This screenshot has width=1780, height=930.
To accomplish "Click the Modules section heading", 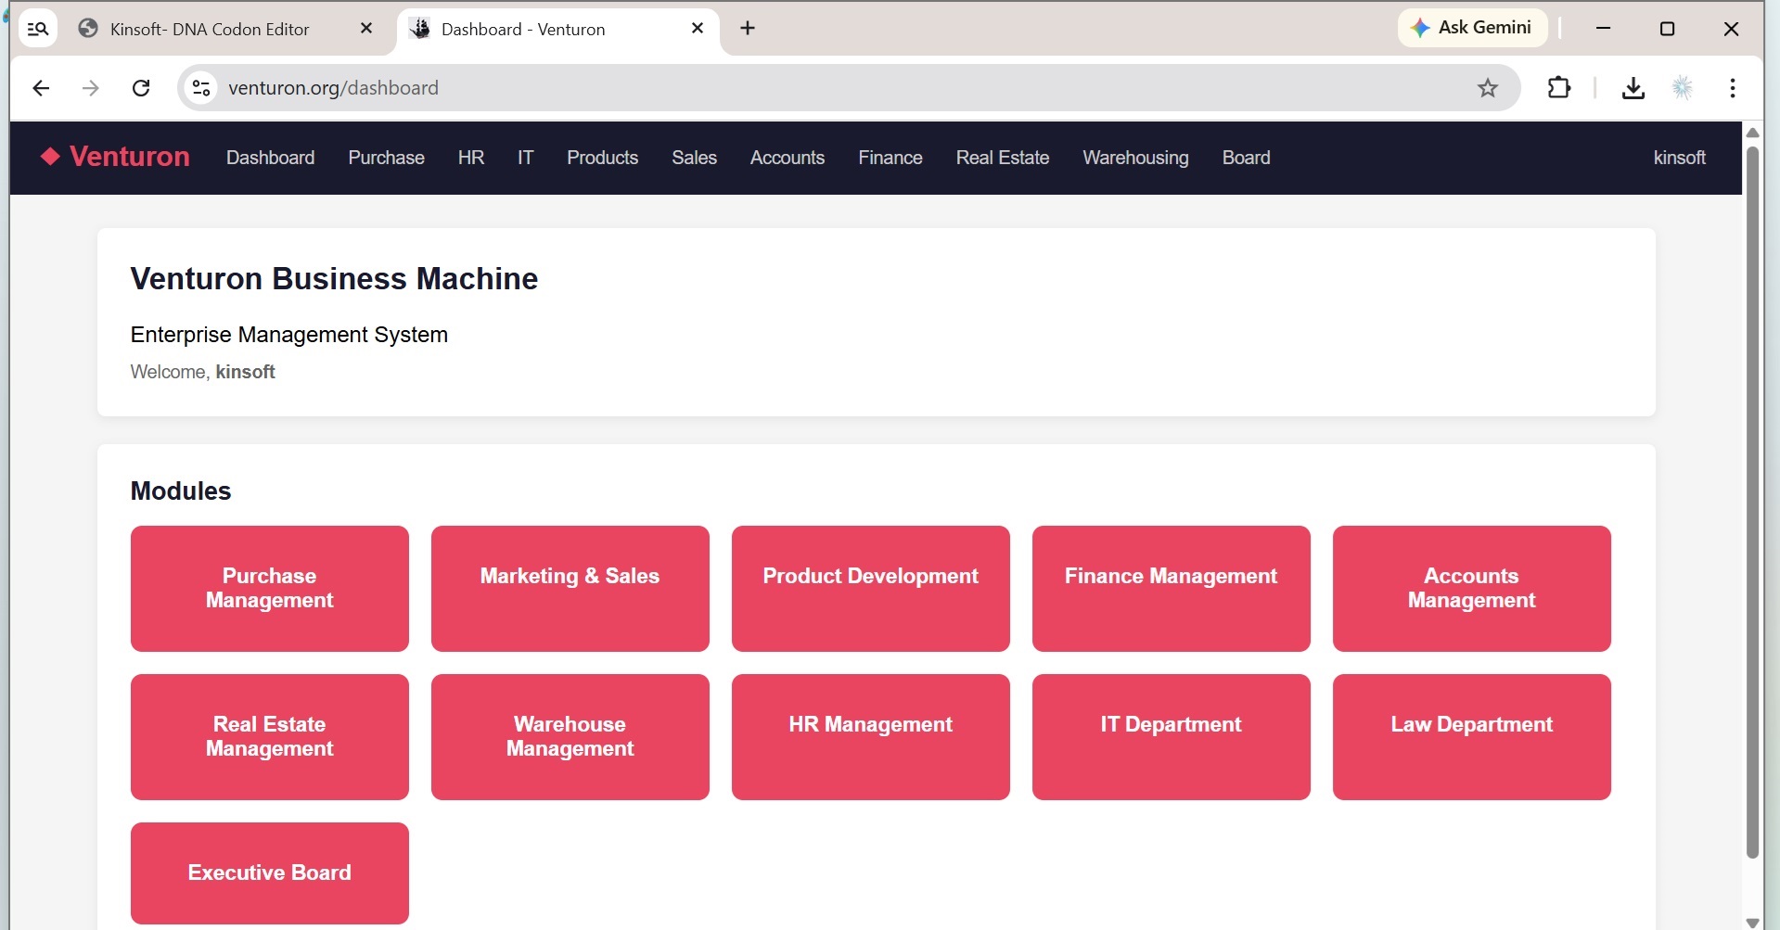I will point(181,490).
